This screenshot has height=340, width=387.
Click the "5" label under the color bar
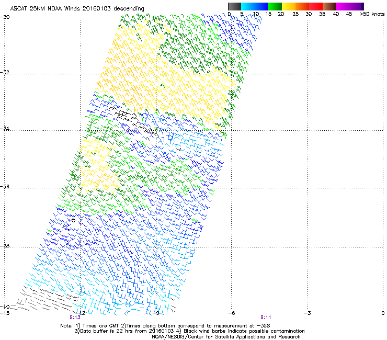242,14
